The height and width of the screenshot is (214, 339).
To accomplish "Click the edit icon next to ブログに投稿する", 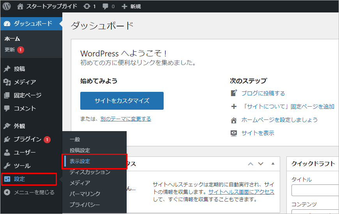I will coord(234,93).
